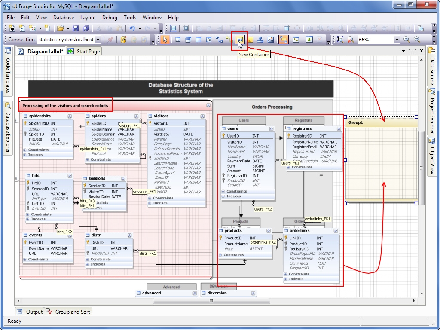Select the New View tool icon

(188, 40)
